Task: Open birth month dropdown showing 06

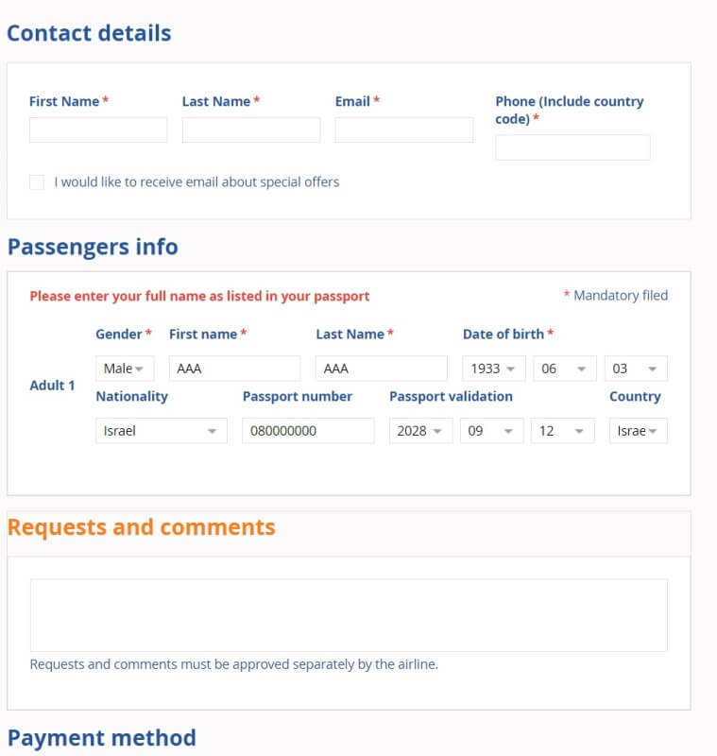Action: click(565, 369)
